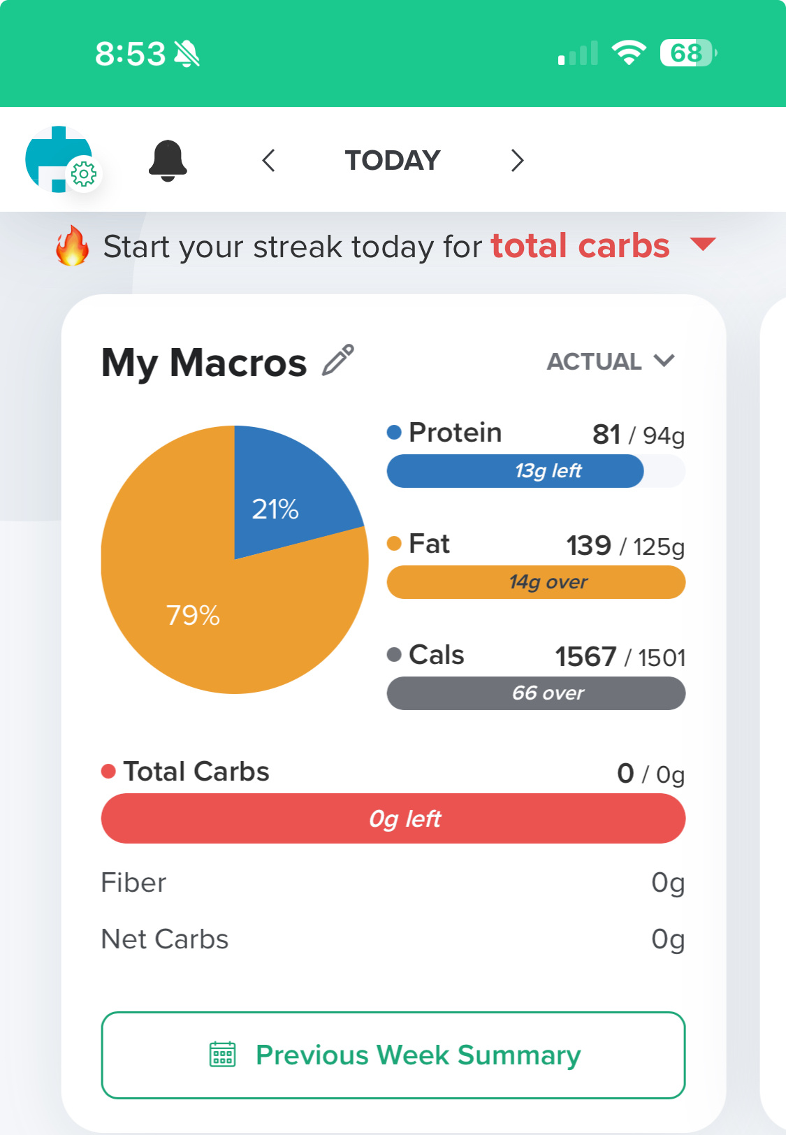786x1135 pixels.
Task: Go to previous day arrow
Action: [269, 161]
